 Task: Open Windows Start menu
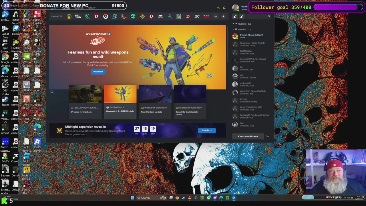coord(132,198)
